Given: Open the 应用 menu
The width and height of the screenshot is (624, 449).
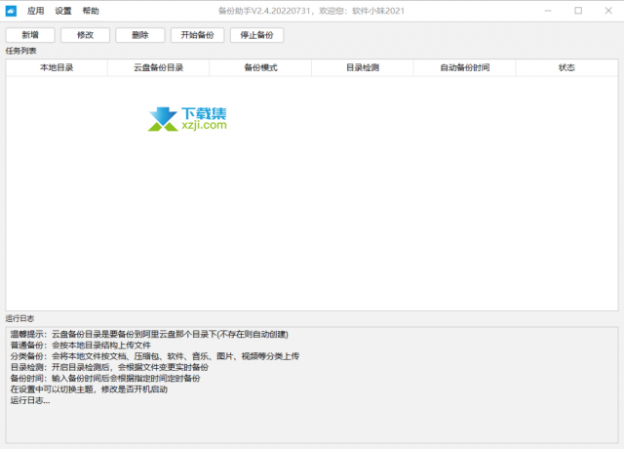Looking at the screenshot, I should click(35, 11).
